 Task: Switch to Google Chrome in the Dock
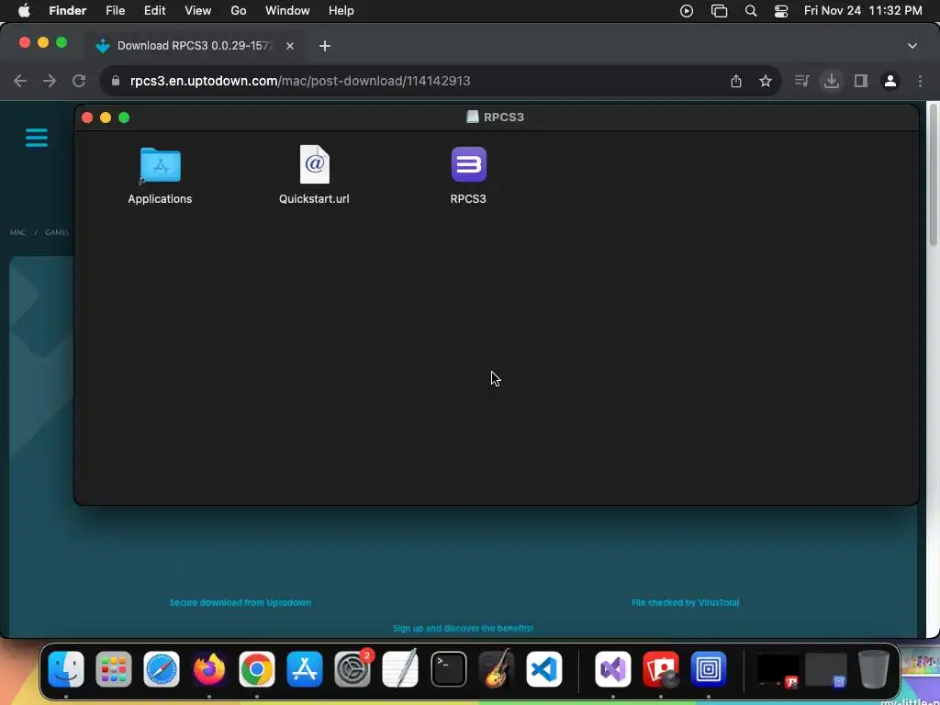(257, 669)
